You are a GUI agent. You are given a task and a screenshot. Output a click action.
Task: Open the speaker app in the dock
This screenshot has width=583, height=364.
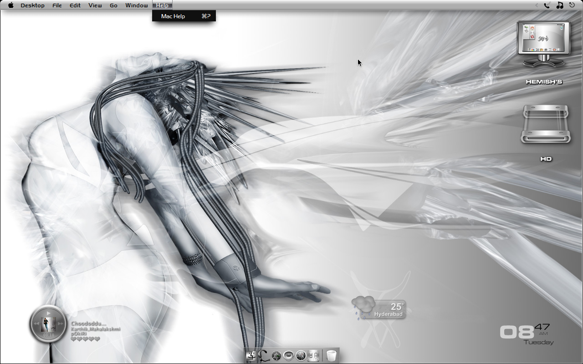pyautogui.click(x=288, y=355)
